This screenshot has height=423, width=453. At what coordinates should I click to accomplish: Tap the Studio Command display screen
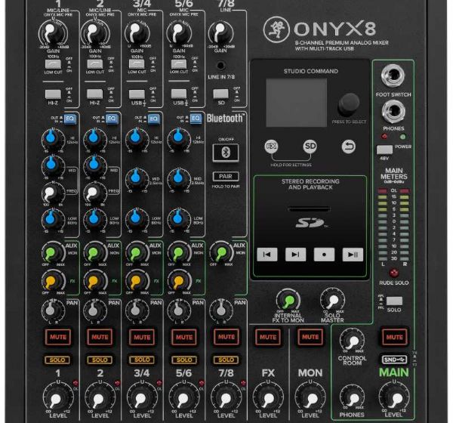(297, 103)
